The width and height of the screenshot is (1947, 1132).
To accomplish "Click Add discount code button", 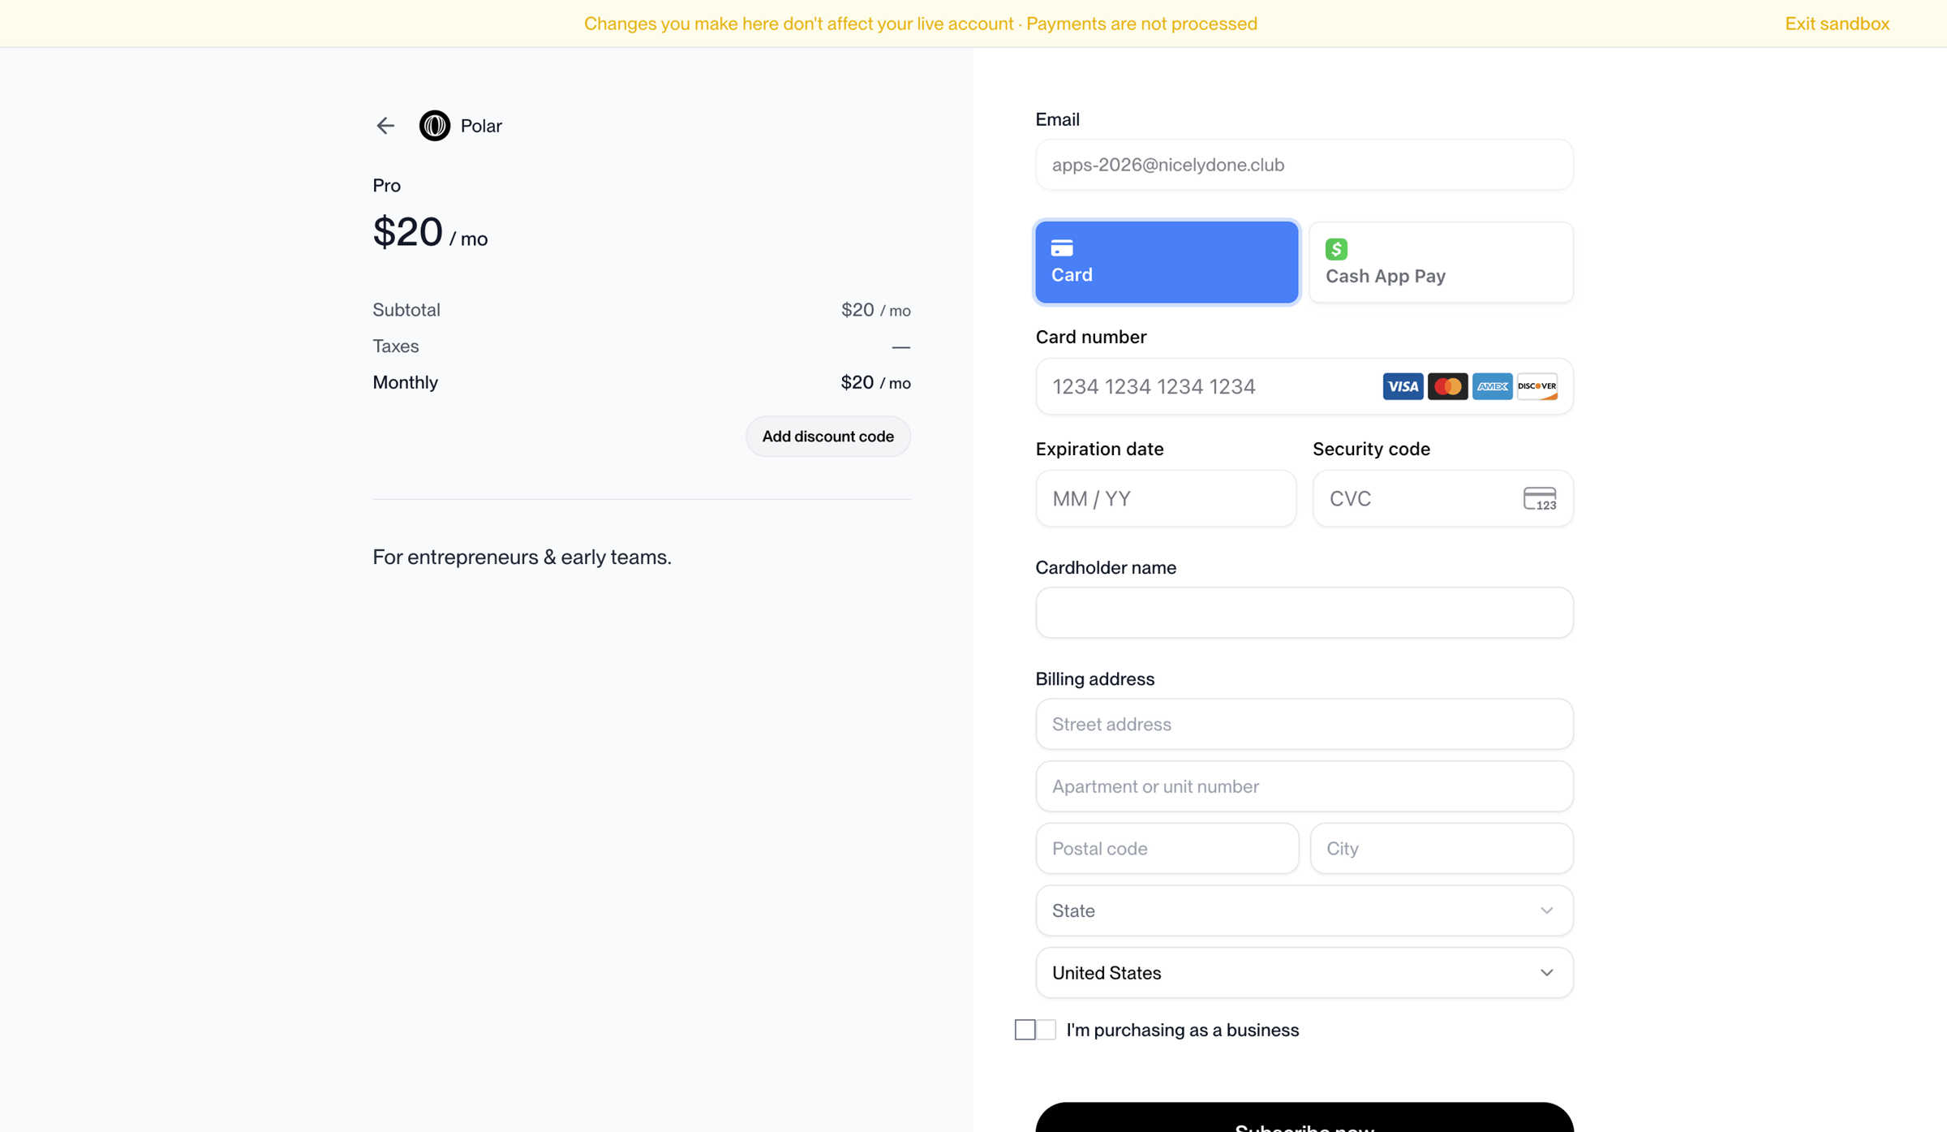I will (827, 437).
